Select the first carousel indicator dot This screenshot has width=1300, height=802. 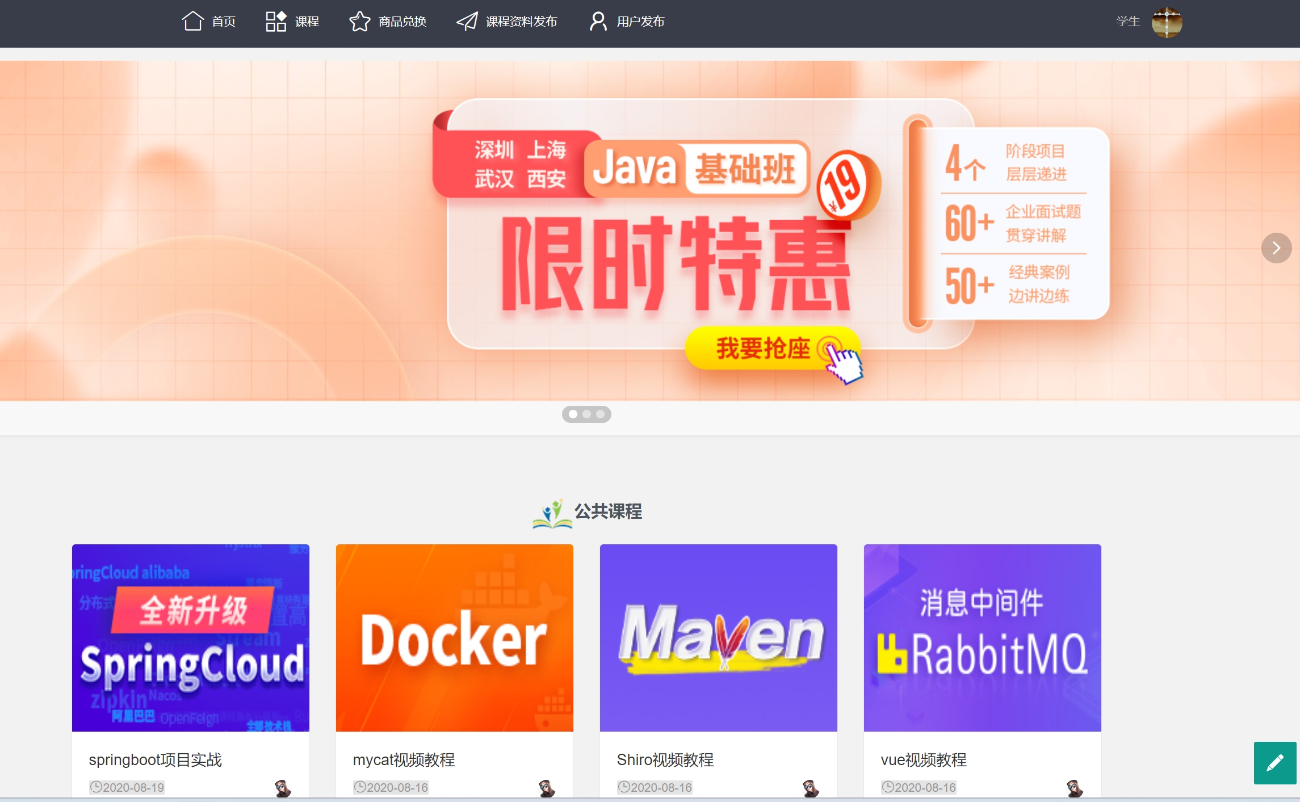click(x=573, y=414)
